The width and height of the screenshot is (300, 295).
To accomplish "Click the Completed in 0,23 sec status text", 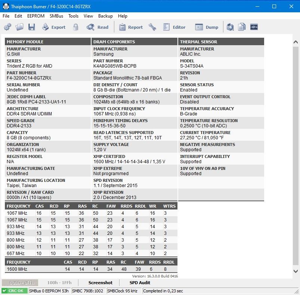I will 163,291.
